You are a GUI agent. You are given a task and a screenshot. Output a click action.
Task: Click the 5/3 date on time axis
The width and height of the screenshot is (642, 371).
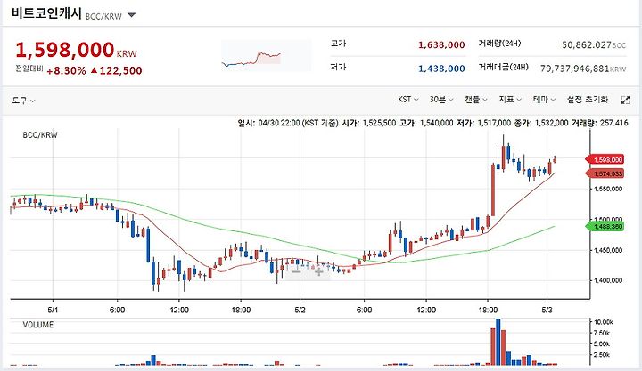(547, 310)
